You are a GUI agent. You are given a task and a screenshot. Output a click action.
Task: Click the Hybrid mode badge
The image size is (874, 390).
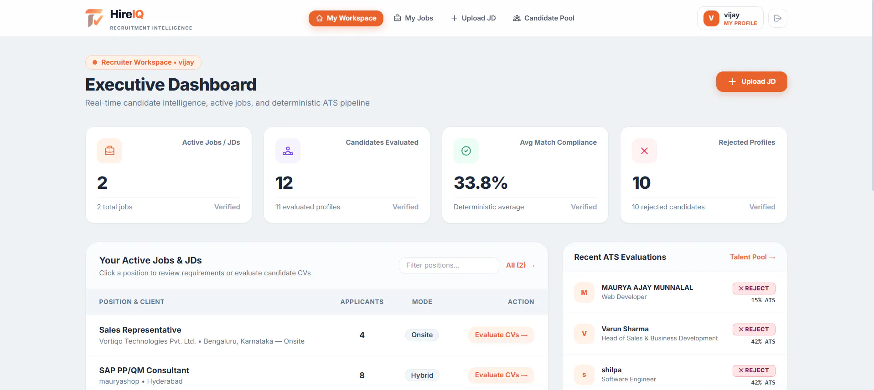tap(422, 375)
